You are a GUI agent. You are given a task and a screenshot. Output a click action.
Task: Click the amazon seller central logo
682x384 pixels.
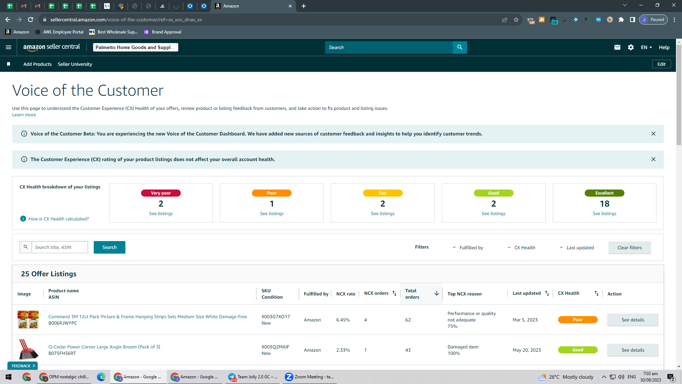click(52, 47)
